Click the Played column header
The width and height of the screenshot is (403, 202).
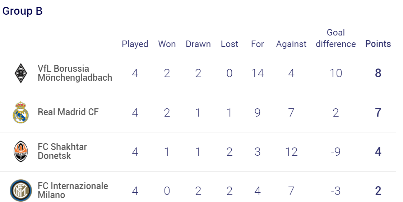[x=135, y=44]
